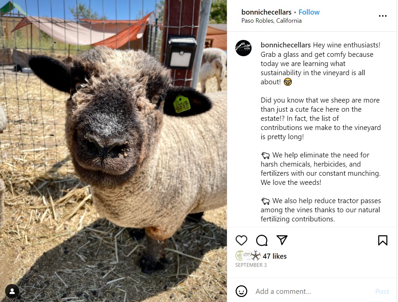398x302 pixels.
Task: Click bonnichecellars name in caption
Action: pos(285,45)
